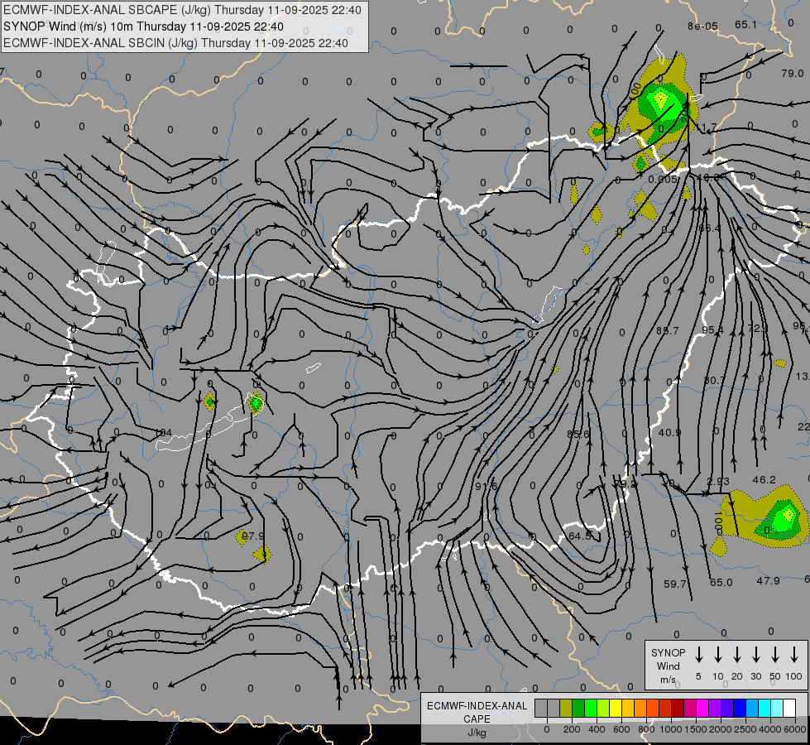Viewport: 810px width, 745px height.
Task: Click the '1000' tick on CAPE scale
Action: 671,729
